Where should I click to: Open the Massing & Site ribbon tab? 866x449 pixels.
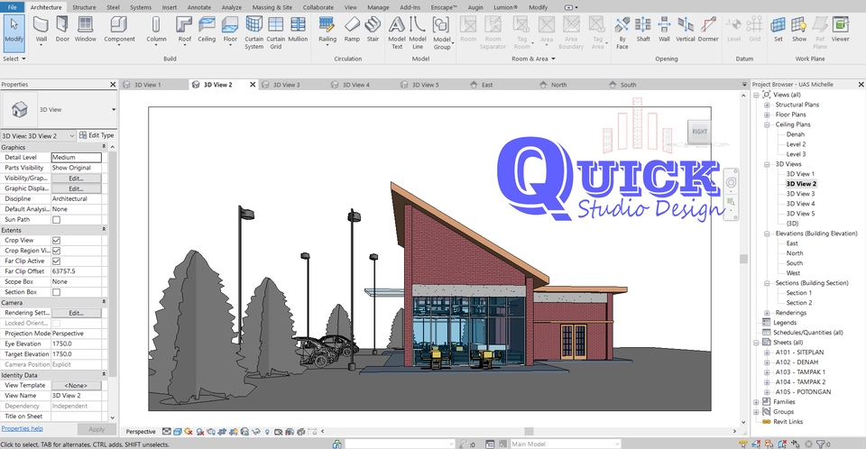[272, 7]
